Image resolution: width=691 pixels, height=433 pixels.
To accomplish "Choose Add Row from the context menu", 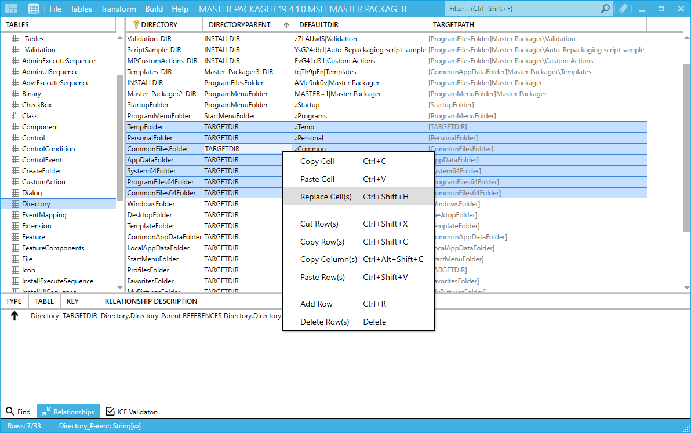I will coord(358,304).
